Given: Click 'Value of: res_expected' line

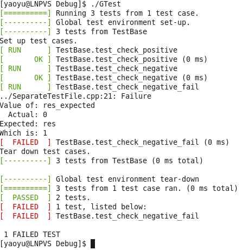Looking at the screenshot, I should coord(47,105).
